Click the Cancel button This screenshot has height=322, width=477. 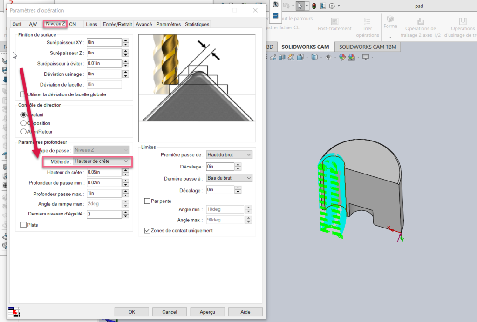[169, 312]
